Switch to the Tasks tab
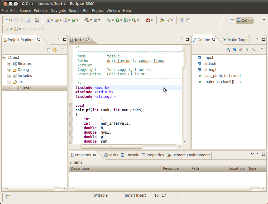 [111, 155]
